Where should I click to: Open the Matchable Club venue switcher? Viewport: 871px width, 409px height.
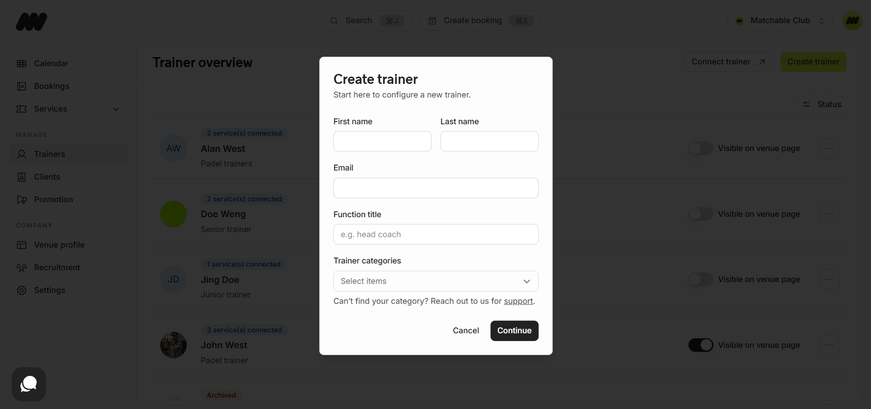[x=780, y=21]
